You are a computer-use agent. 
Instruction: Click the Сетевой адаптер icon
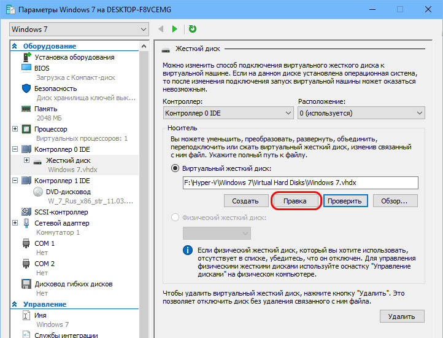tap(26, 223)
